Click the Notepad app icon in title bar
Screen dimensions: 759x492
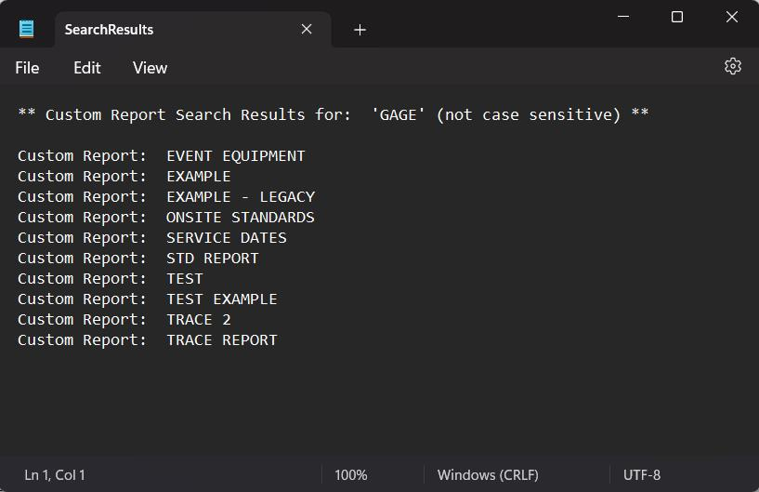click(x=27, y=29)
